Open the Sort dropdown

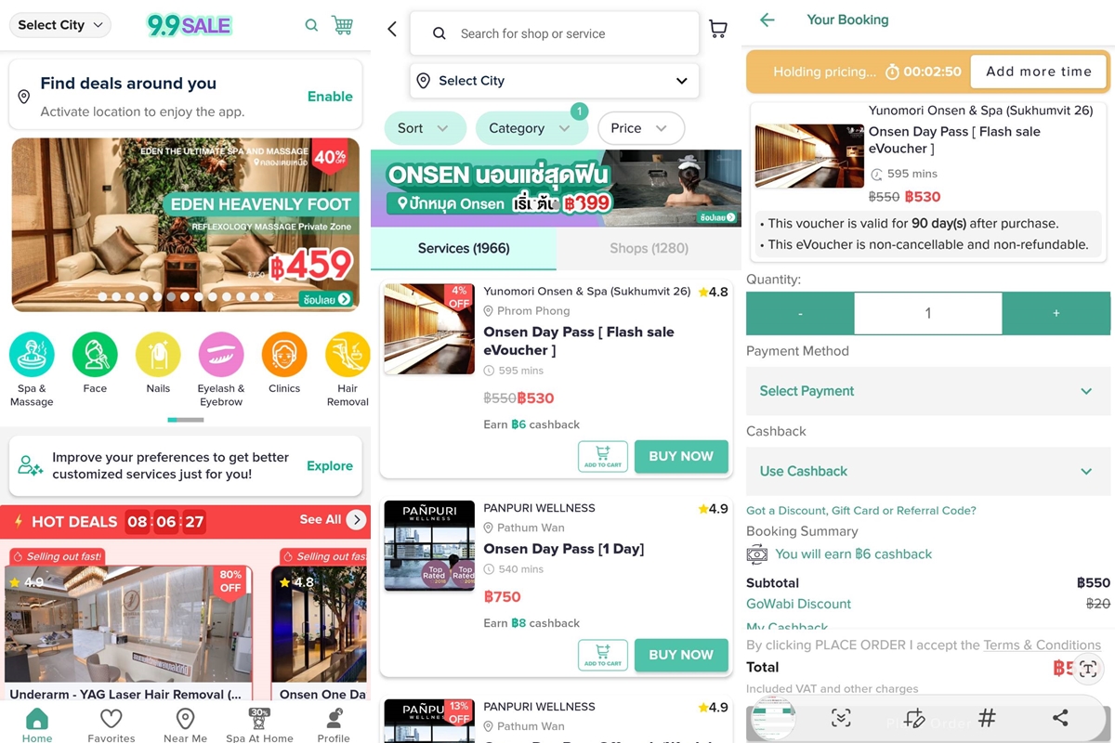coord(425,128)
